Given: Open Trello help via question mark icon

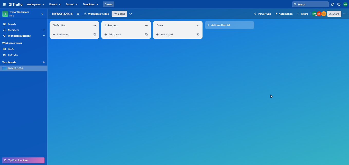Looking at the screenshot, I should click(x=338, y=4).
